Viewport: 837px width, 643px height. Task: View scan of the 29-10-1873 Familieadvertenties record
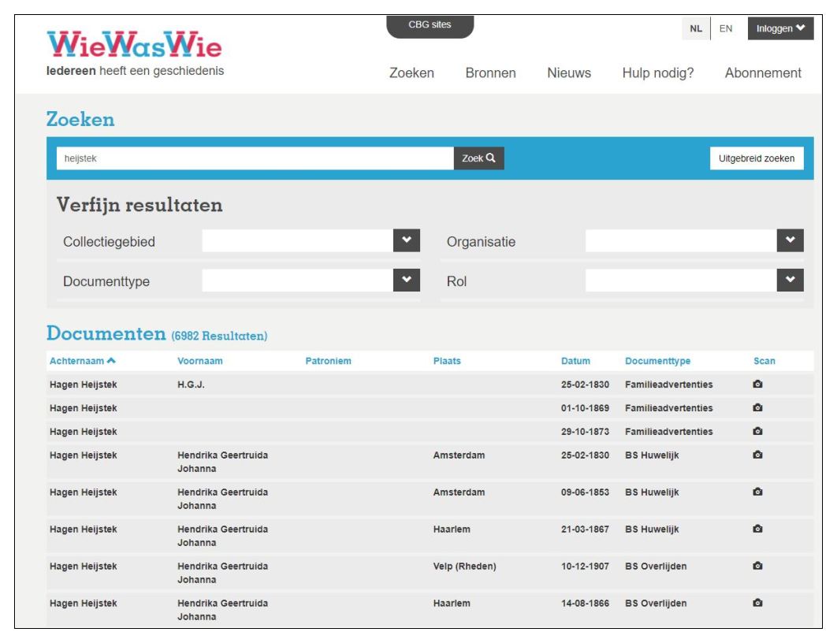(x=757, y=432)
